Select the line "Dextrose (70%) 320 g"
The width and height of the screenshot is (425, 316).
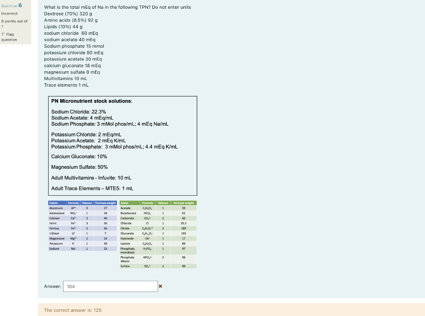click(x=68, y=14)
